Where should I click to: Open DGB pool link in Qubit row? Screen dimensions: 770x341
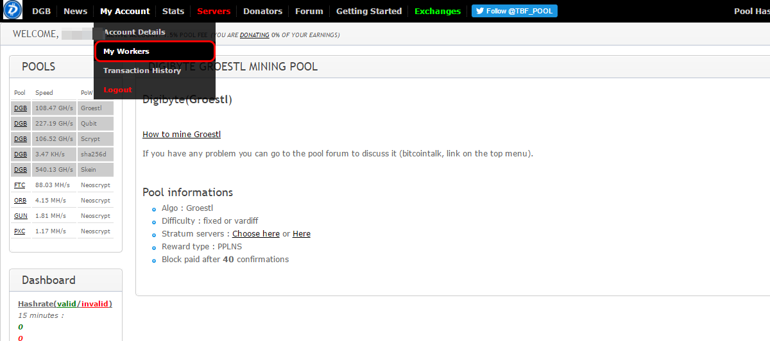coord(21,124)
